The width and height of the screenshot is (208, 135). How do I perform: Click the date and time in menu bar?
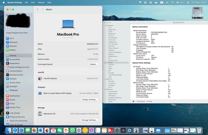tap(199, 2)
